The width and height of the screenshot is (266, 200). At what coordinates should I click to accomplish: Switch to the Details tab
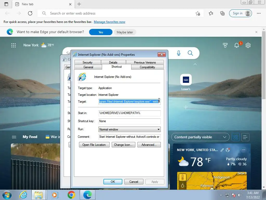(113, 63)
